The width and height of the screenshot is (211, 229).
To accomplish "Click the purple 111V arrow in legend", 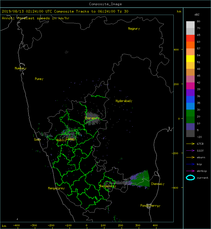I will 190,151.
